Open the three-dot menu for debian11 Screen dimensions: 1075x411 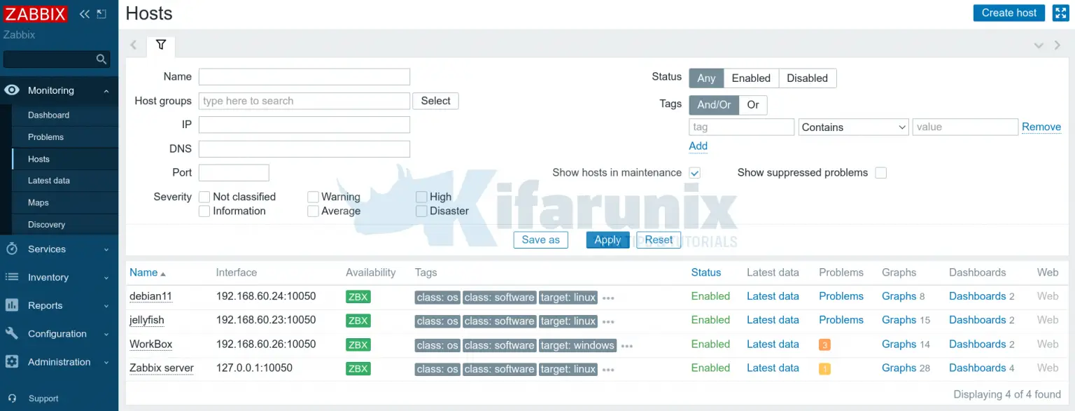pyautogui.click(x=607, y=297)
